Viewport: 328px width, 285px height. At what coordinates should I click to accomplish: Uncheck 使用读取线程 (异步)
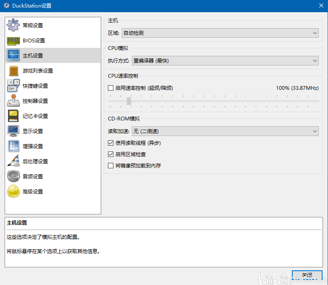tap(110, 143)
